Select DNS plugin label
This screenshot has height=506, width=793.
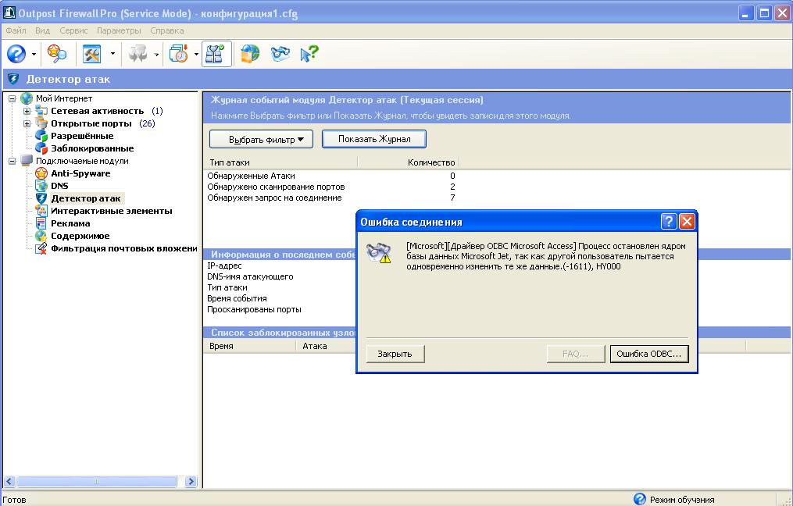[x=59, y=186]
